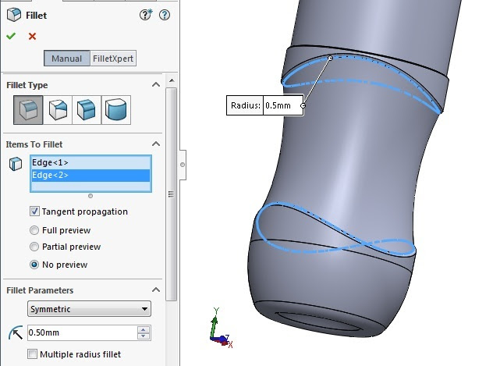500x366 pixels.
Task: Click the edge selection cube icon
Action: coord(16,164)
